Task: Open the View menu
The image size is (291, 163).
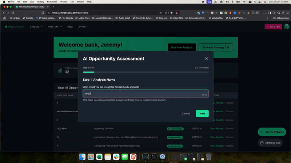Action: coord(32,2)
